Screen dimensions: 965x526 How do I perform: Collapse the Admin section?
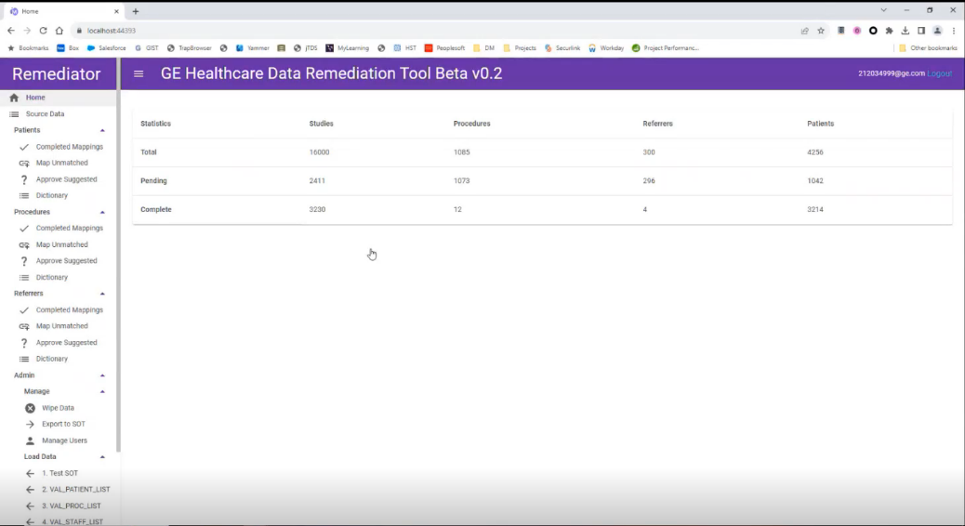pos(102,375)
